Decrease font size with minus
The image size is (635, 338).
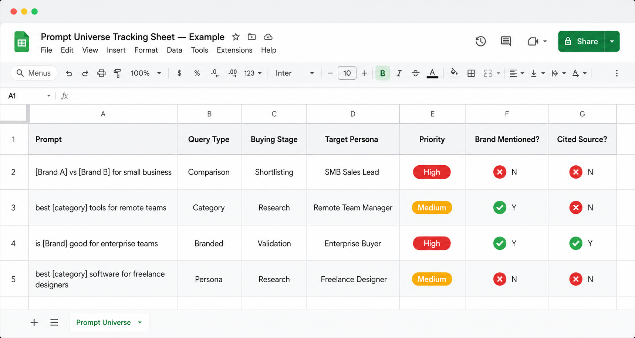pos(330,73)
